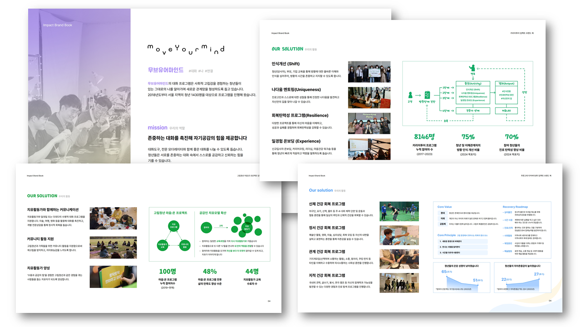Open the 인식개선 (Shift) group photo
The height and width of the screenshot is (327, 581).
(369, 72)
